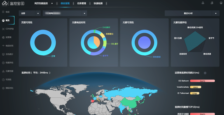This screenshot has height=115, width=224.
Task: Click the 正常 legend label
Action: pos(53,56)
